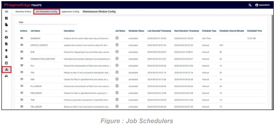Open the user groups sidebar icon
Screen dimensions: 275x124
[x=6, y=76]
